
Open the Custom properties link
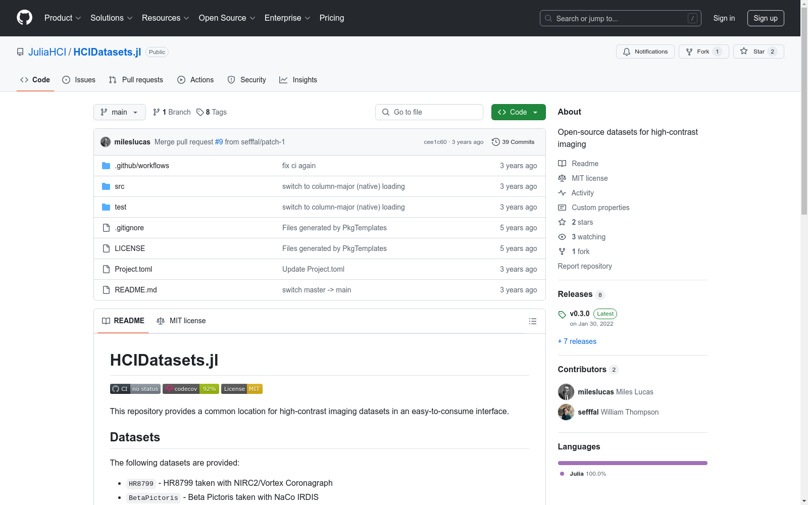point(600,208)
